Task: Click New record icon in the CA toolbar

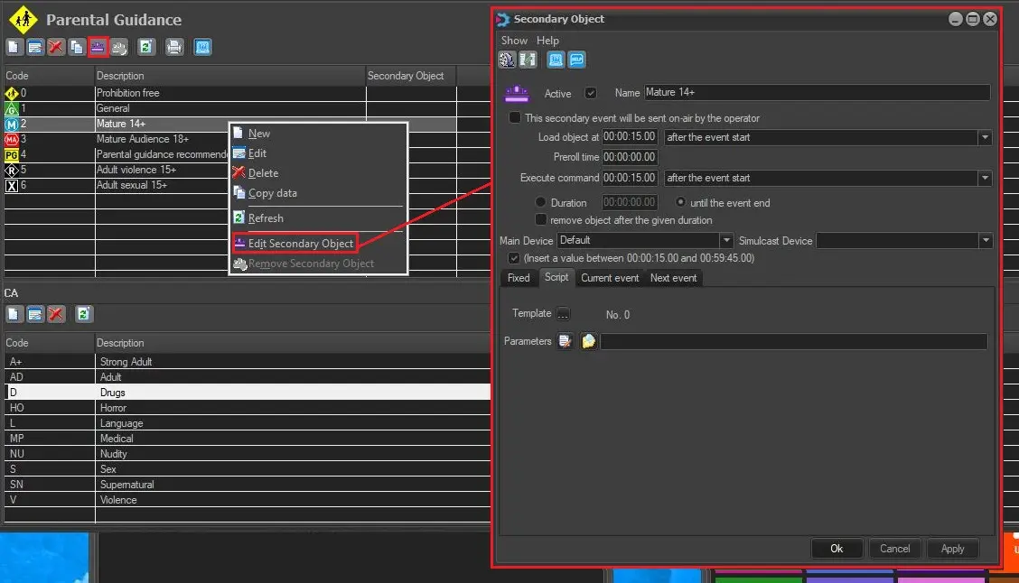Action: click(14, 314)
